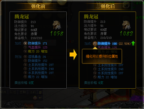Click the tier 5 badge beside 防御提升 190

[x=95, y=44]
